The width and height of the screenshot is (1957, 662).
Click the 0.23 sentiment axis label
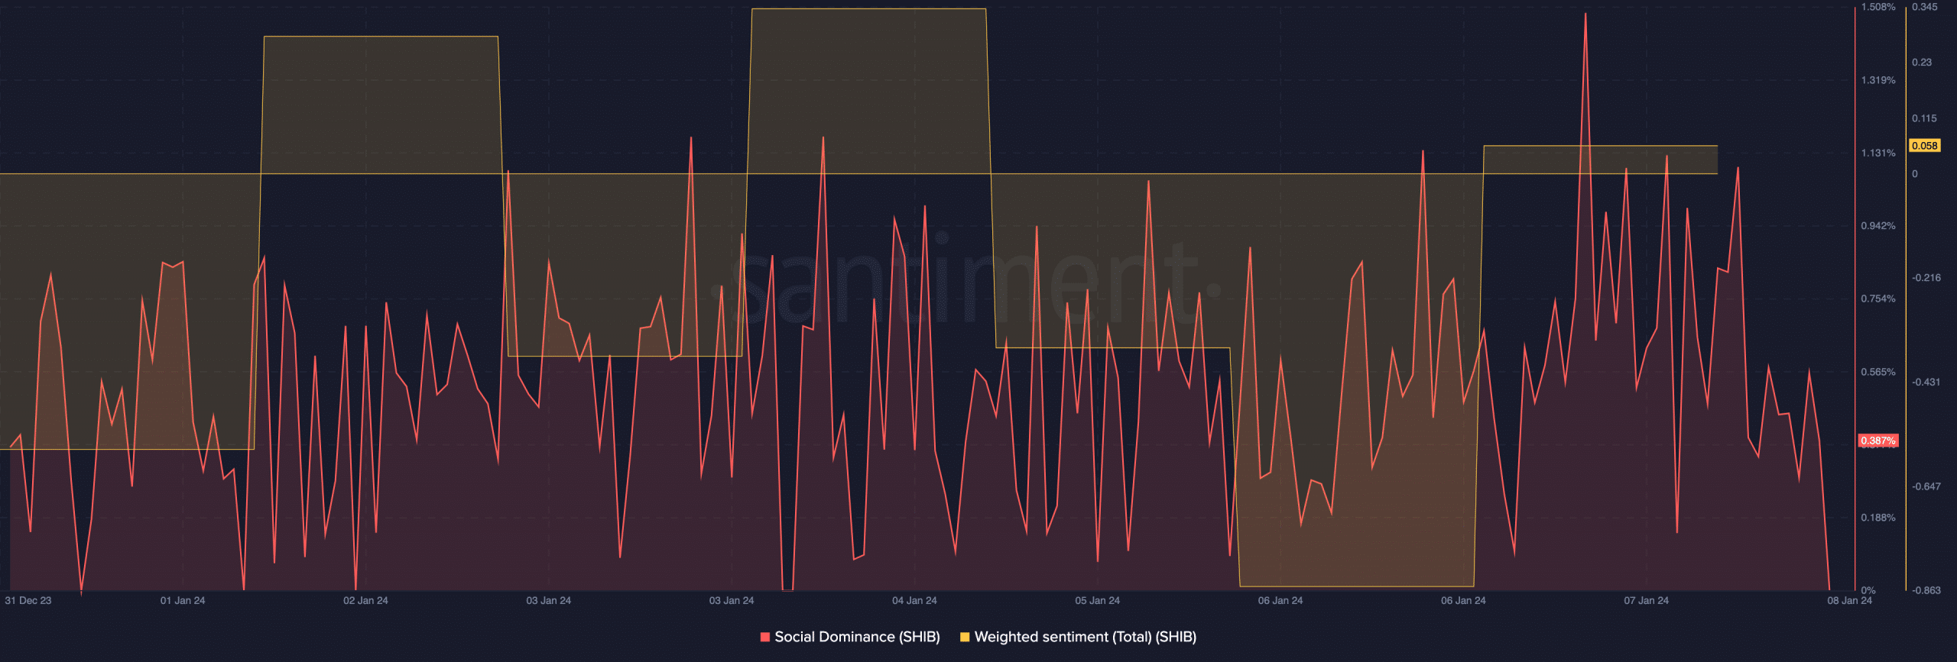1921,63
